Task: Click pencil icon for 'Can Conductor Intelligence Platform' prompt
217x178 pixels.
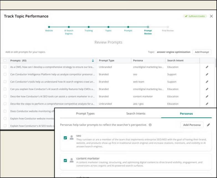Action: pos(207,74)
